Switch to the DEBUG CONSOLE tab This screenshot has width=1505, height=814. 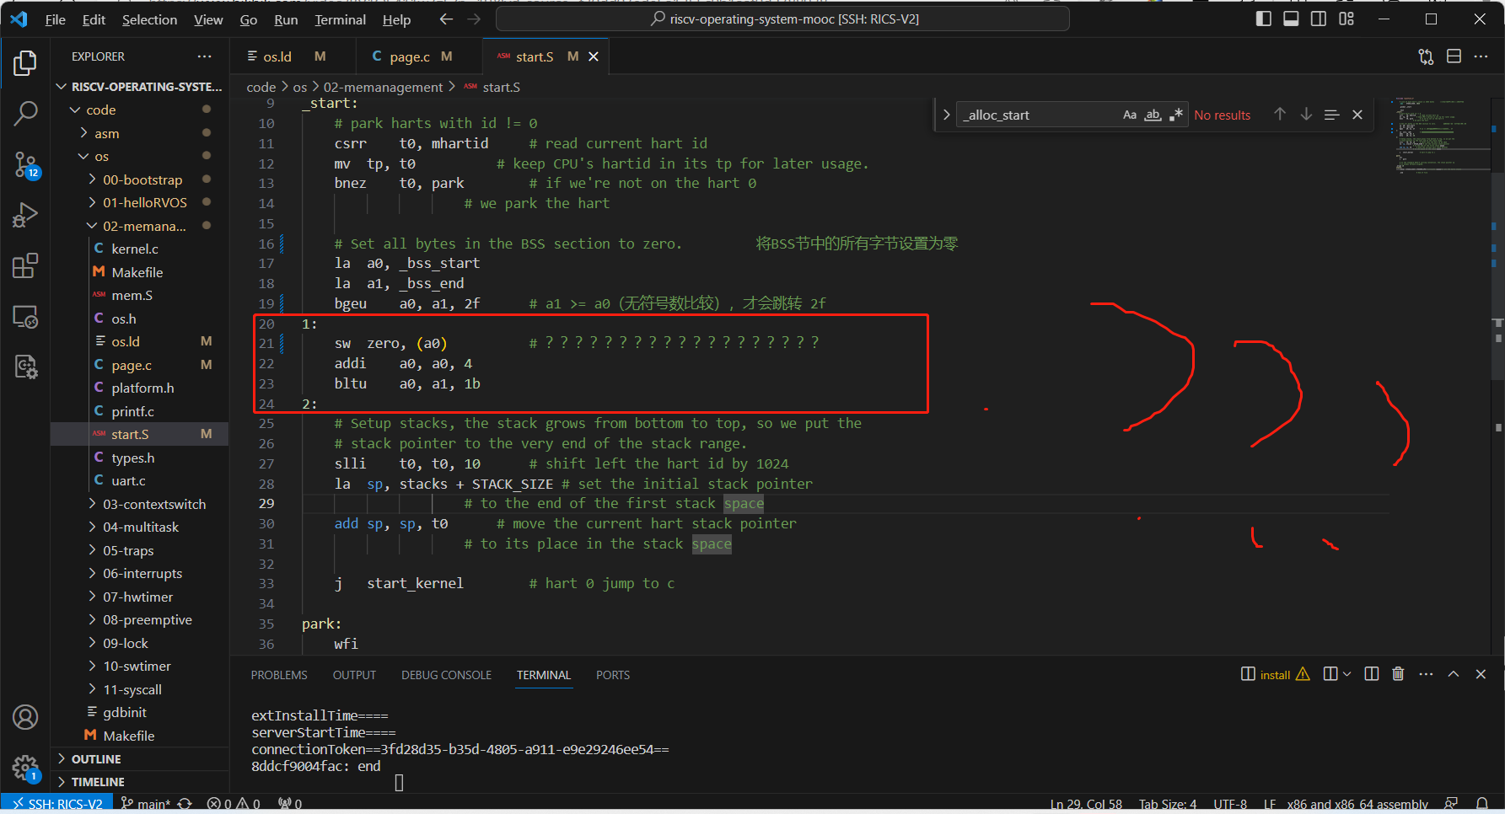(x=446, y=675)
